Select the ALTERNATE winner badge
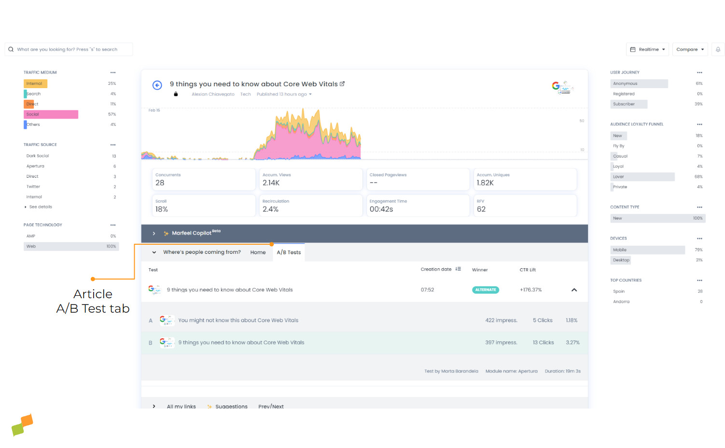Viewport: 725px width, 448px height. (x=486, y=290)
